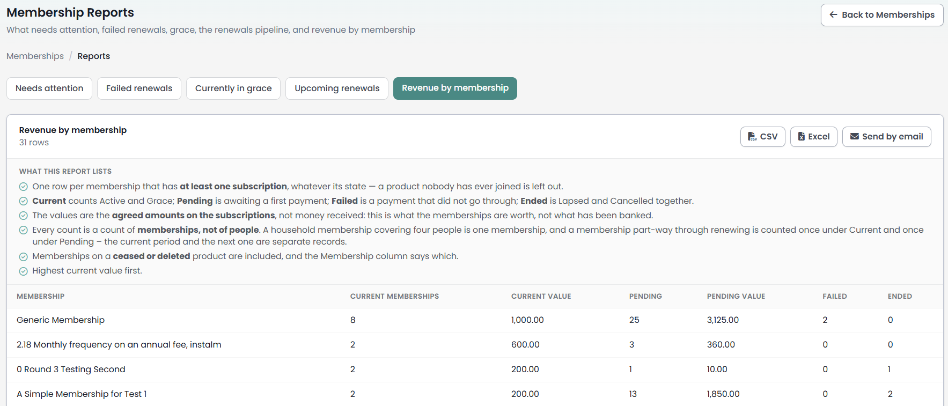Switch to the Needs attention tab
Screen dimensions: 948x406
(49, 88)
